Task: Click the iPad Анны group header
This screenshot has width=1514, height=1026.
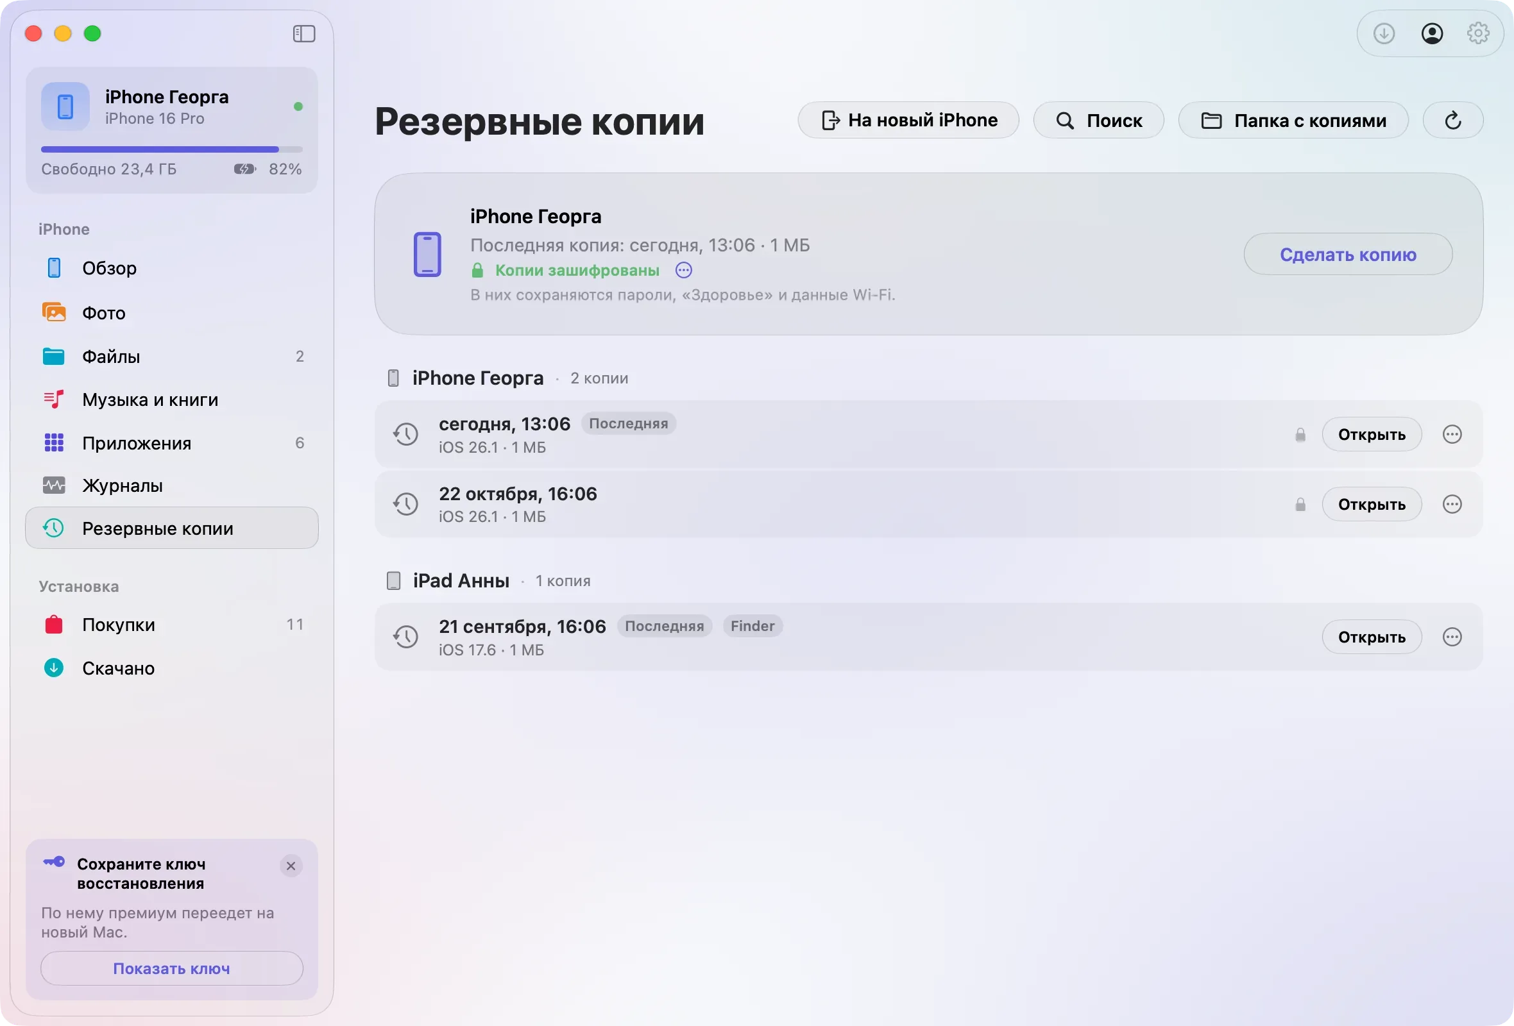Action: [x=489, y=580]
